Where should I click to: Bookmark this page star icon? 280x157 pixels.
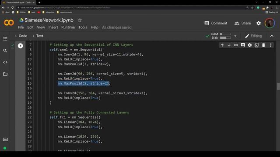coord(252,8)
